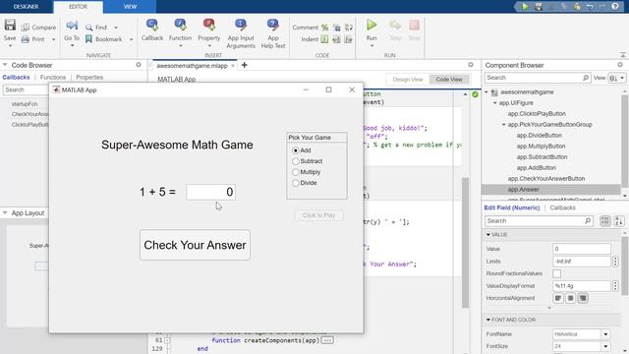Switch to Code View
The height and width of the screenshot is (354, 629).
coord(449,80)
